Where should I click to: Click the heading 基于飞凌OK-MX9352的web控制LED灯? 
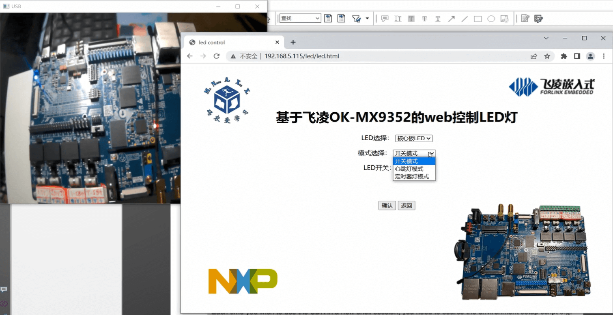point(396,118)
